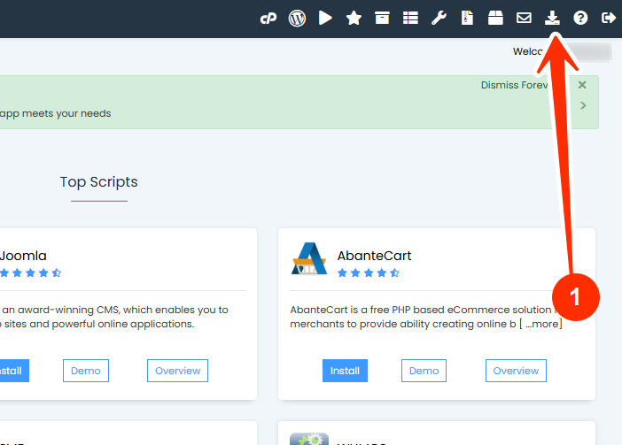The width and height of the screenshot is (622, 445).
Task: Open settings via the wrench icon
Action: (439, 18)
